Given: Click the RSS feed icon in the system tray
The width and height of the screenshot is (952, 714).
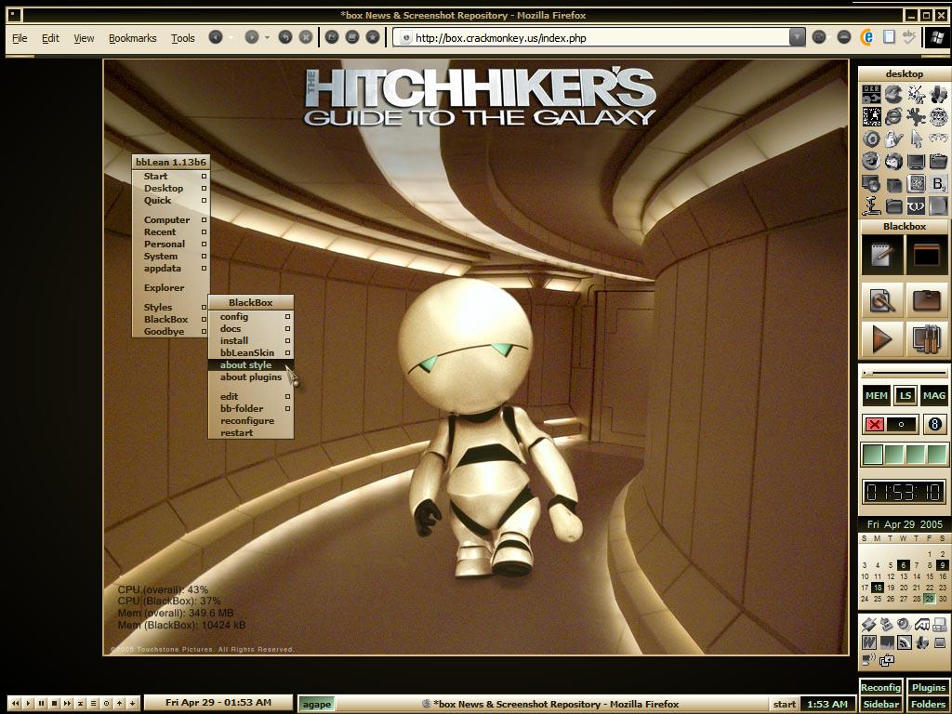Looking at the screenshot, I should point(905,641).
